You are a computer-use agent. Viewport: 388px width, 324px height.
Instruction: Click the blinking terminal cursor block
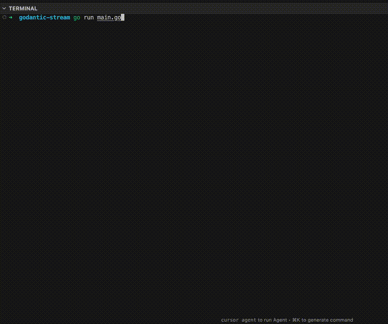click(x=122, y=17)
